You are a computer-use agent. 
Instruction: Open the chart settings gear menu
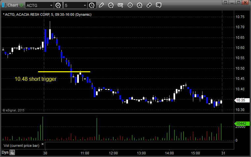tap(58, 5)
